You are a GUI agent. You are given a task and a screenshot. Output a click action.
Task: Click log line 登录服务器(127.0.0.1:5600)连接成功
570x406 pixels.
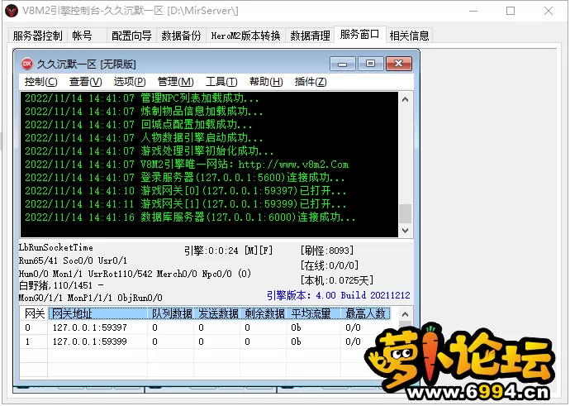[x=185, y=178]
